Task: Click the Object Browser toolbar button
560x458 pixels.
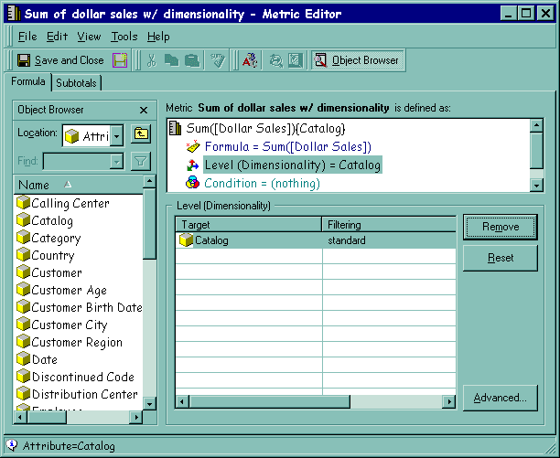Action: 356,60
